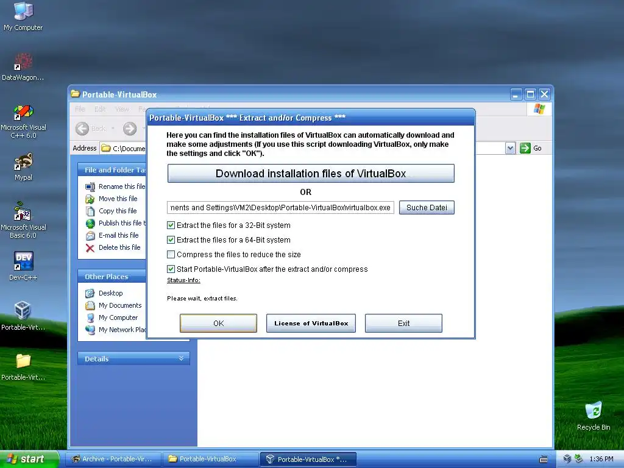The image size is (624, 468).
Task: Click the My Computer link in Other Places
Action: coord(118,317)
